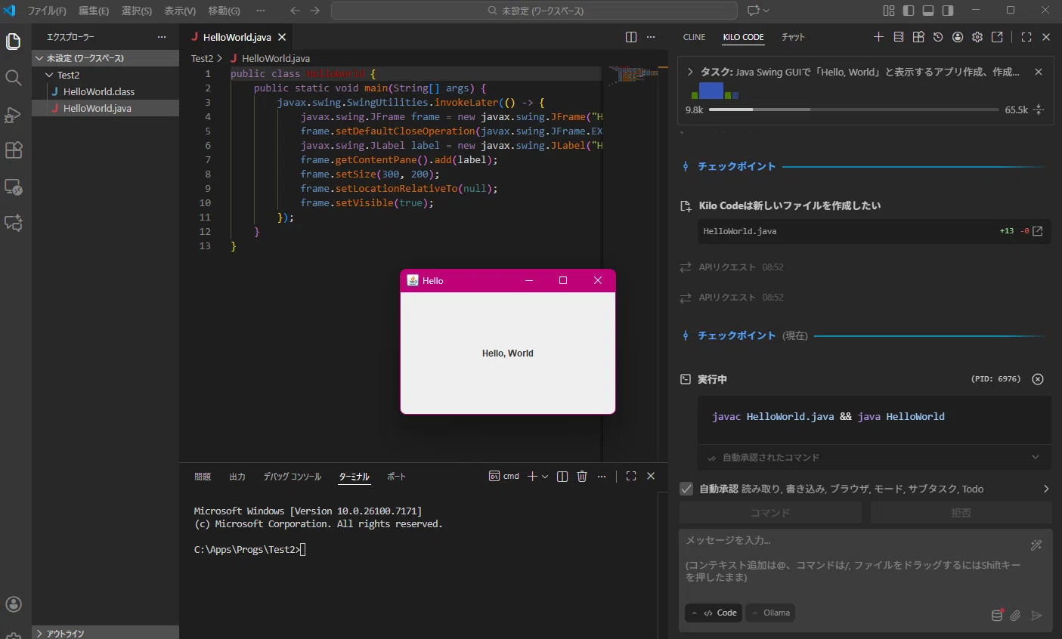
Task: Open Kilo Code profile account icon
Action: pyautogui.click(x=958, y=37)
